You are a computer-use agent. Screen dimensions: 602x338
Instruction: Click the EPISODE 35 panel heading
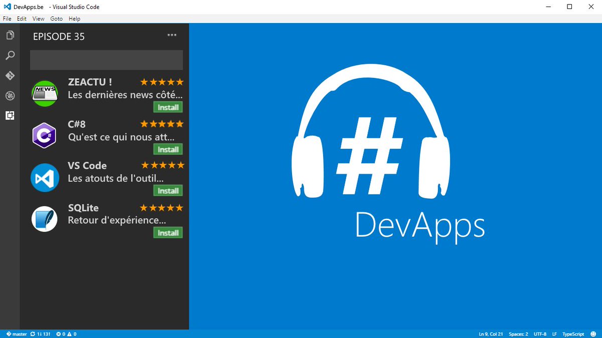[x=59, y=37]
